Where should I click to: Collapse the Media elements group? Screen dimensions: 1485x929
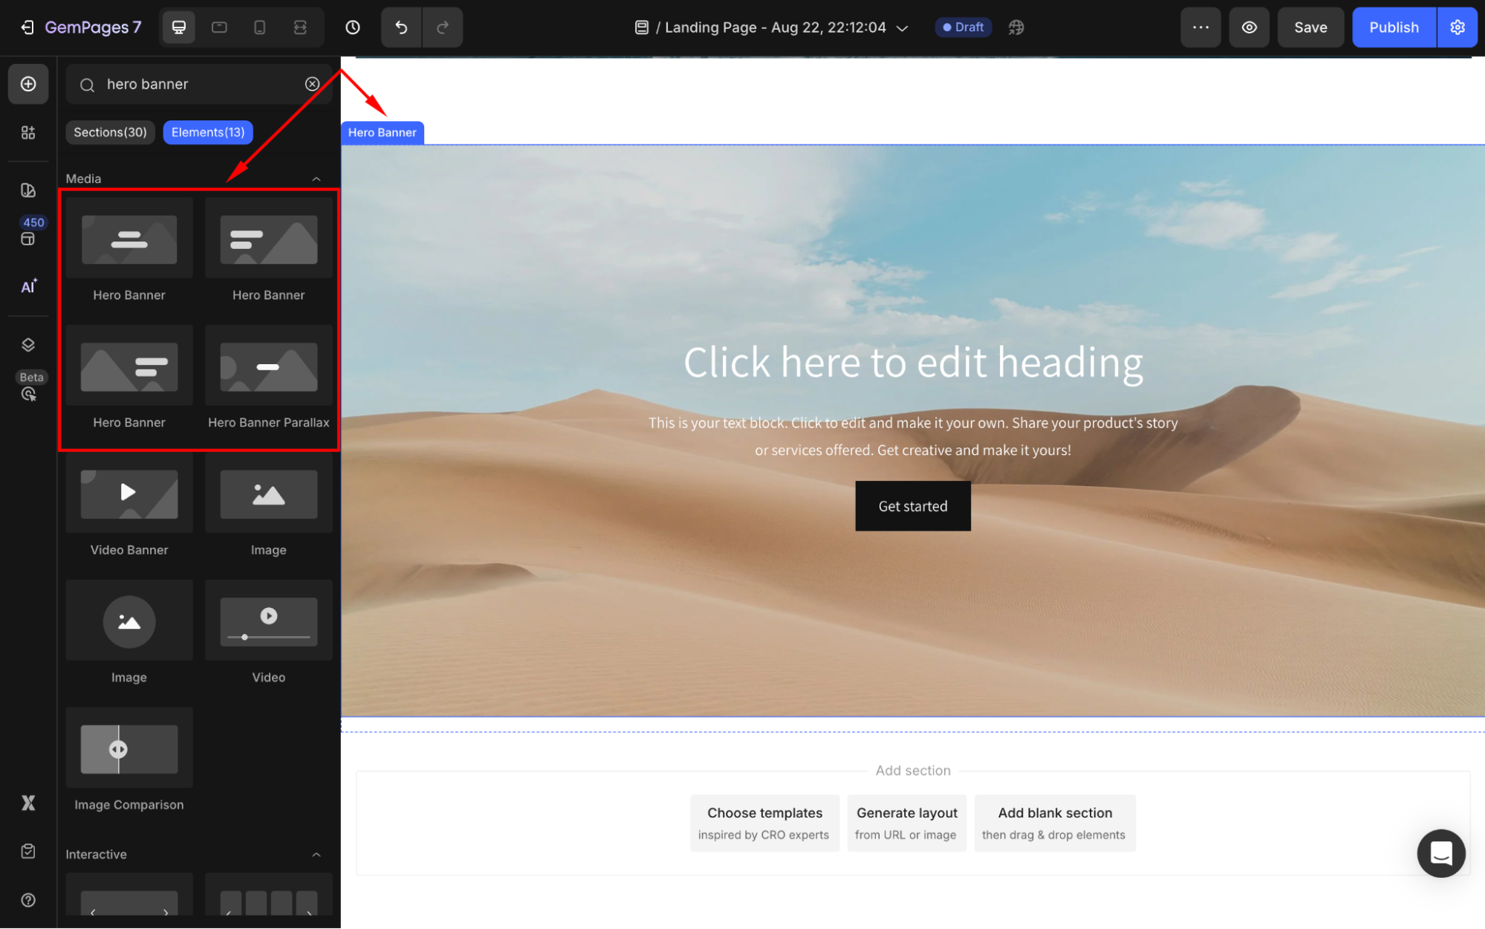[x=316, y=179]
